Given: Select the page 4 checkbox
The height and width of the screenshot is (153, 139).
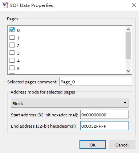Looking at the screenshot, I should (12, 60).
